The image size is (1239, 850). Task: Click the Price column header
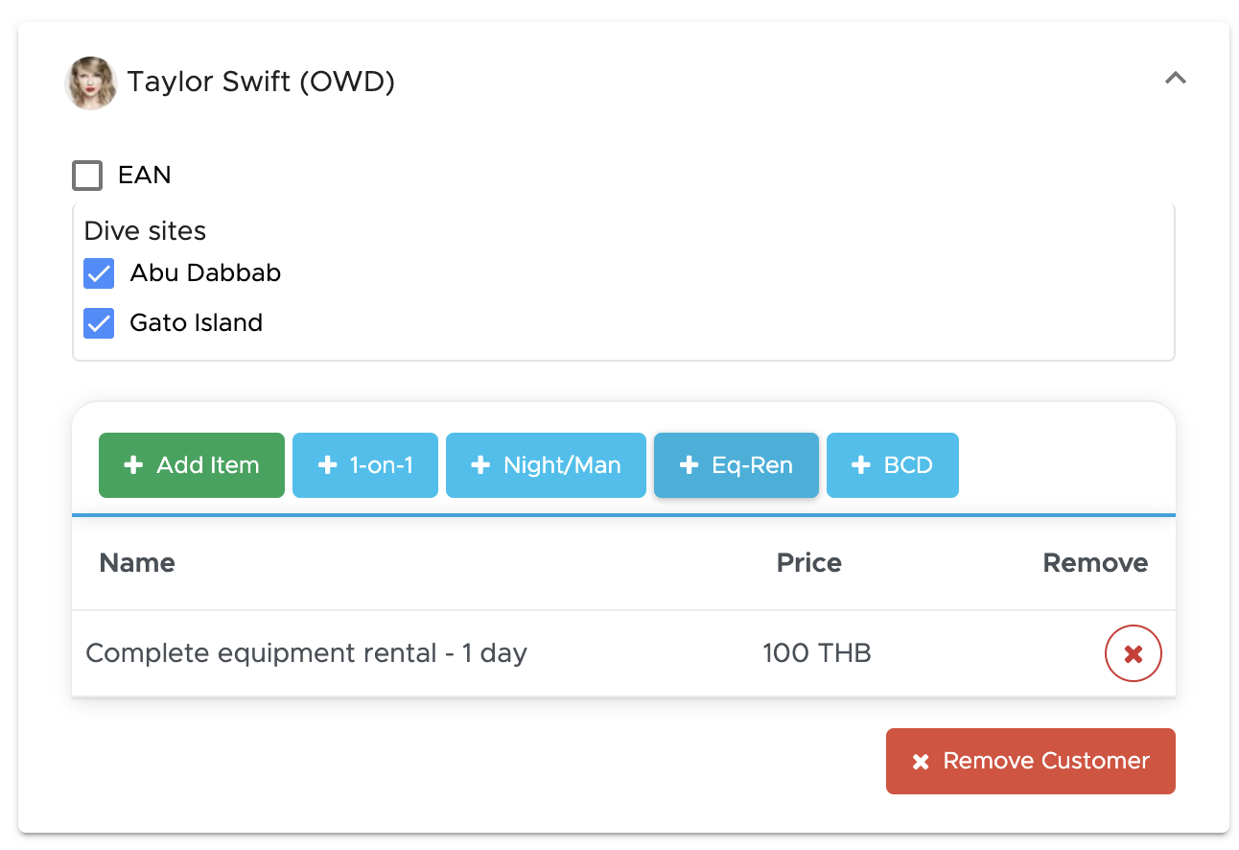coord(809,563)
